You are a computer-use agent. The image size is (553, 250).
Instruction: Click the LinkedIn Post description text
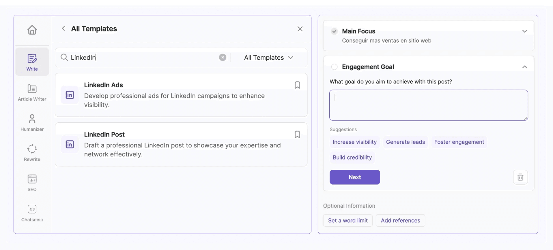click(x=182, y=150)
